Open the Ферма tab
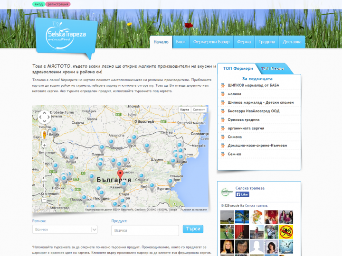The height and width of the screenshot is (256, 342). tap(244, 42)
